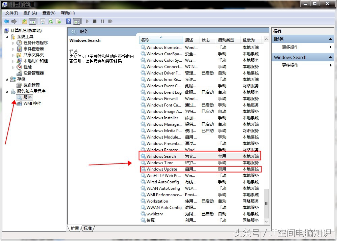Click the Back navigation arrow

(x=6, y=21)
